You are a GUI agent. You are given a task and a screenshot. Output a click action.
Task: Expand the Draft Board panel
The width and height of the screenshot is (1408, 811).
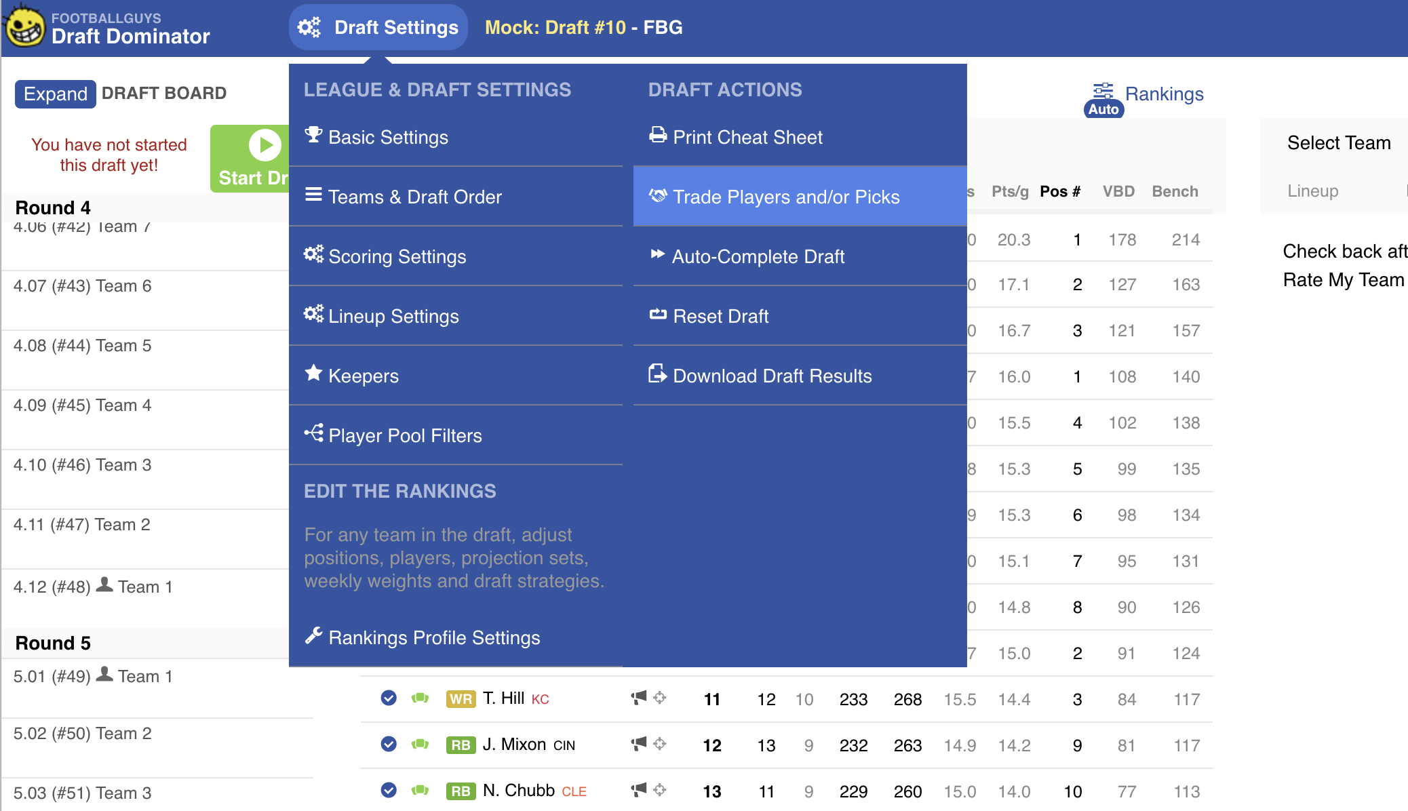(x=55, y=94)
